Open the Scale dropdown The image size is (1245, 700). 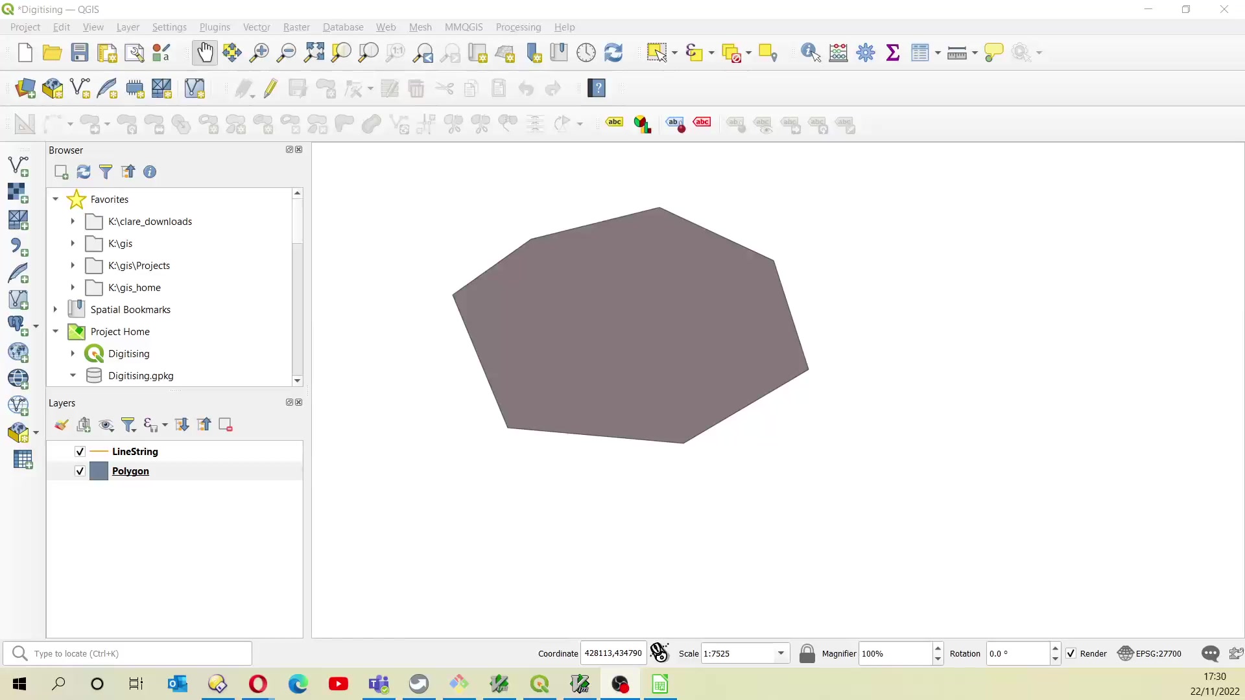tap(782, 653)
